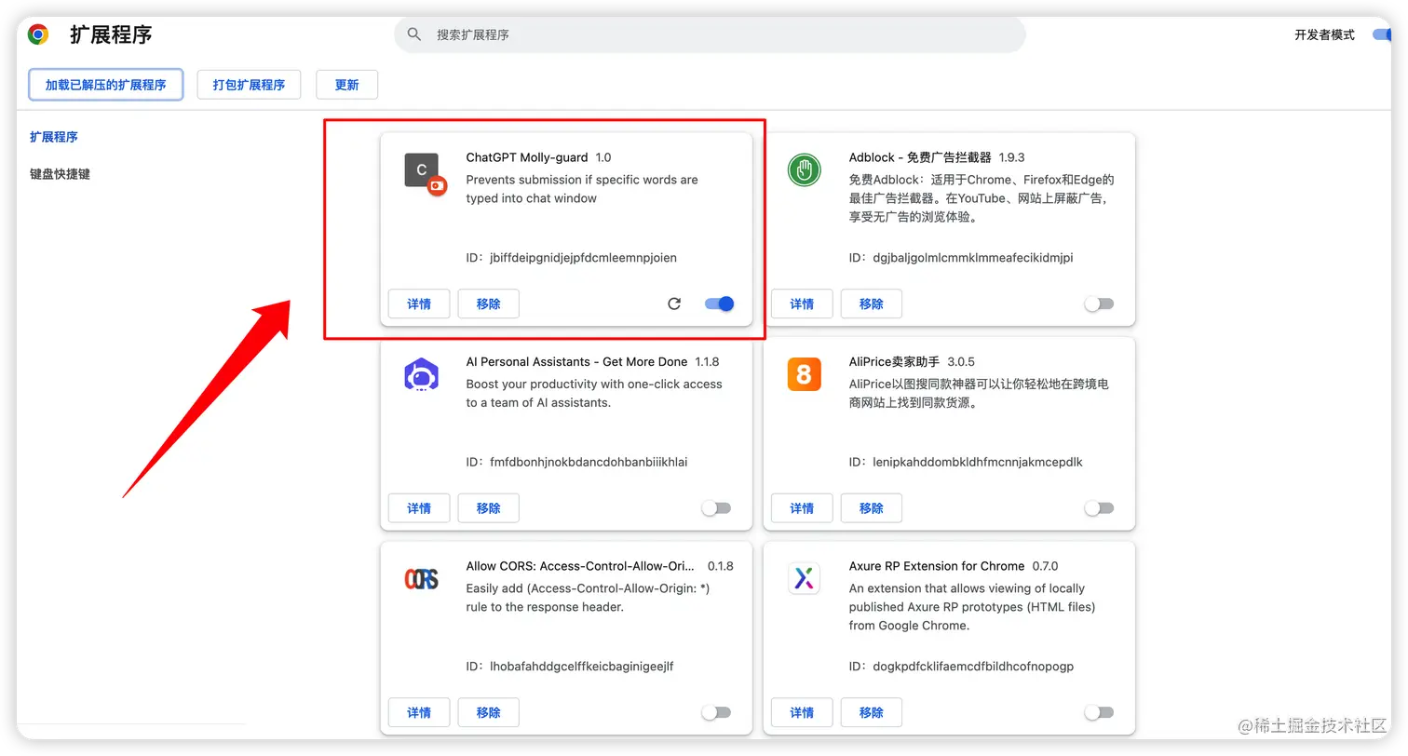Screen dimensions: 1408x756
Task: Click the Adblock extension ID text
Action: [961, 258]
